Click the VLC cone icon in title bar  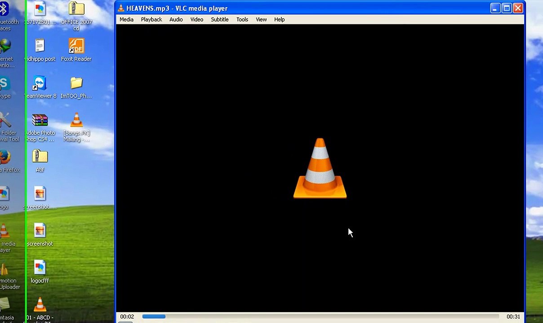pos(120,8)
